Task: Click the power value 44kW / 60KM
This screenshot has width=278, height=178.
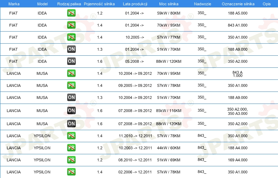Action: pos(169,148)
